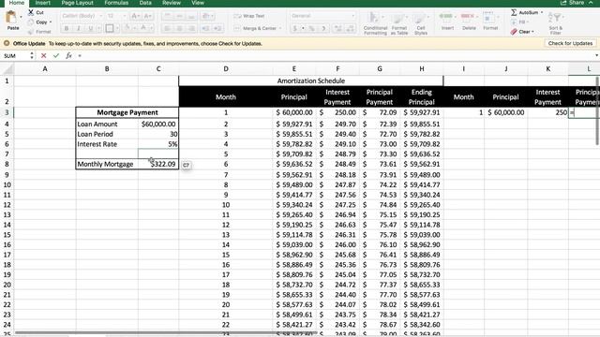Viewport: 600px width, 337px height.
Task: Click the fx Insert Function button
Action: pos(68,56)
